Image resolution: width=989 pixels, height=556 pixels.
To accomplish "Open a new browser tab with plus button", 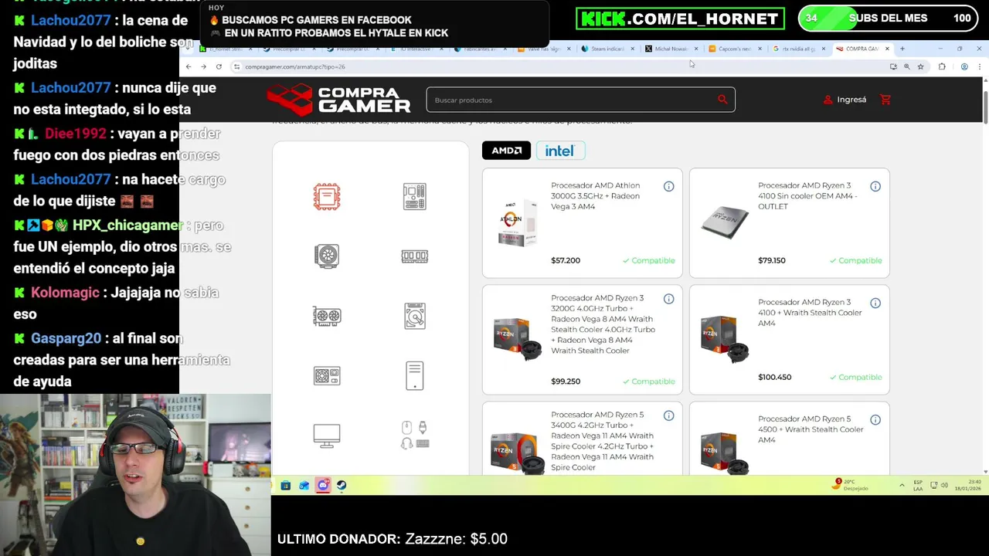I will point(902,49).
